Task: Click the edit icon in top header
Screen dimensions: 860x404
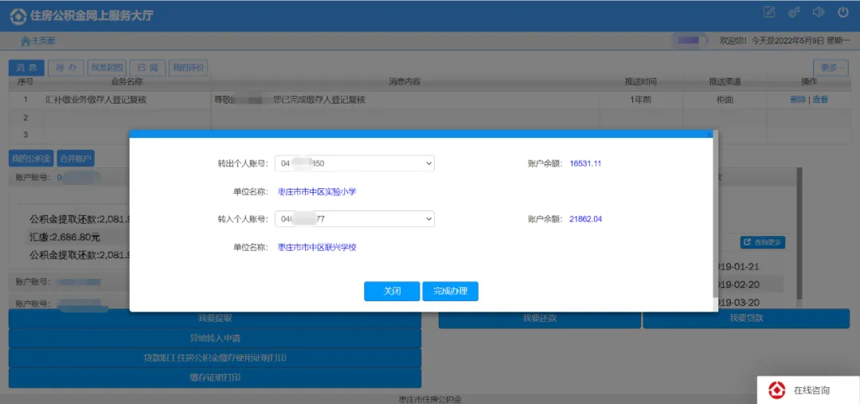Action: pos(769,12)
